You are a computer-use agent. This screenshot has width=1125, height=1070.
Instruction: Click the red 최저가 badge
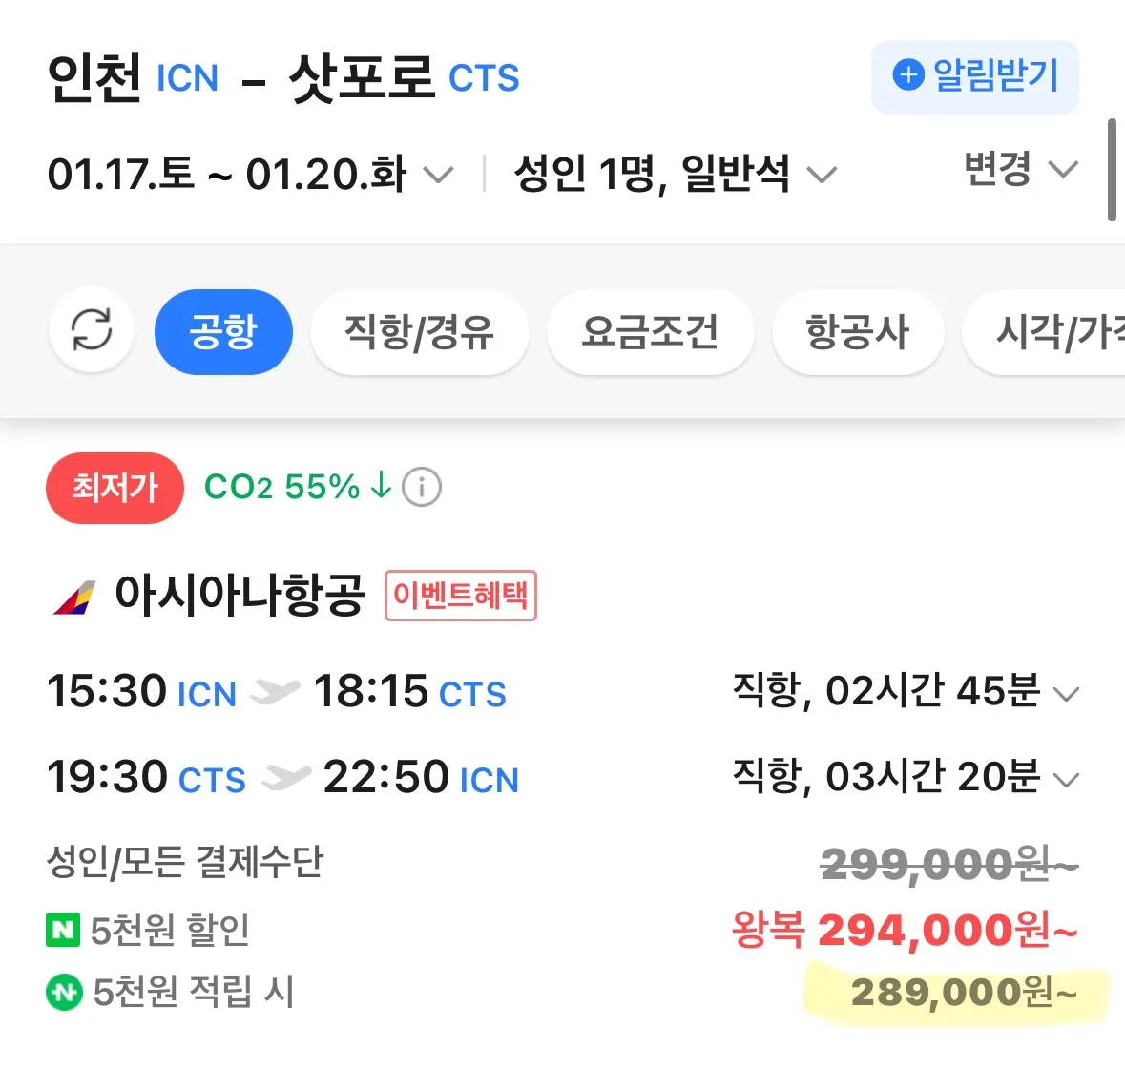click(x=115, y=488)
